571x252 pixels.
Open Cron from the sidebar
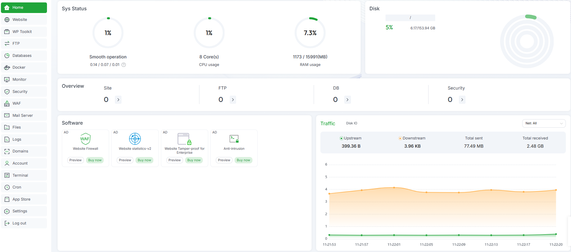[17, 187]
